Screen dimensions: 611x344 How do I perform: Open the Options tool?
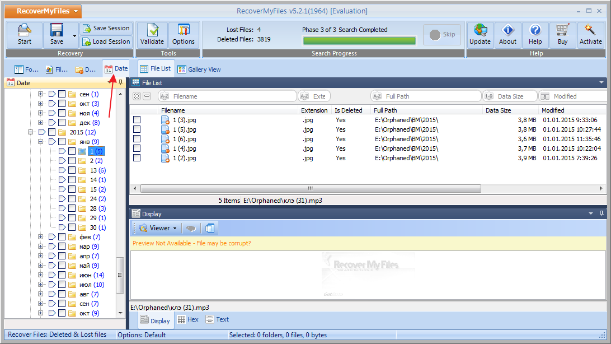[x=184, y=35]
